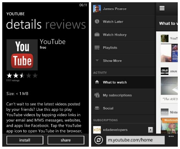The image size is (180, 149).
Task: Click the app description paragraph
Action: coord(44,117)
